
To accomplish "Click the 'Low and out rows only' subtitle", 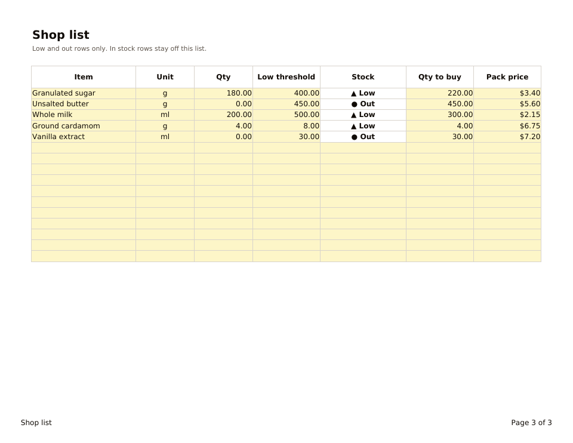I will tap(119, 48).
